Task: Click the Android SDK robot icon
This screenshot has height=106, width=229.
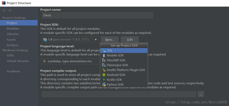Action: click(104, 75)
